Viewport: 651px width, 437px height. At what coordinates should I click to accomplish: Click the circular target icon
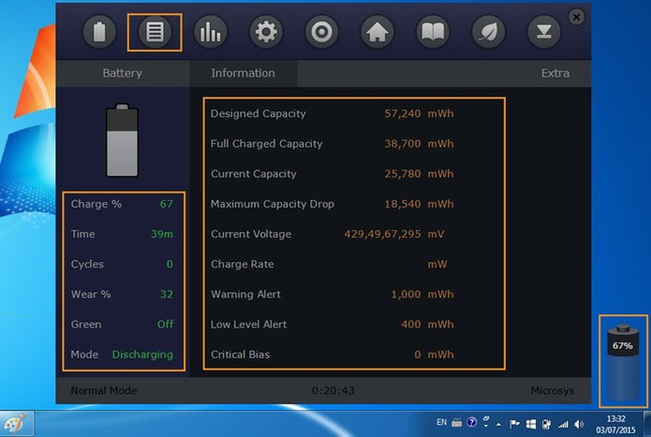pyautogui.click(x=322, y=32)
